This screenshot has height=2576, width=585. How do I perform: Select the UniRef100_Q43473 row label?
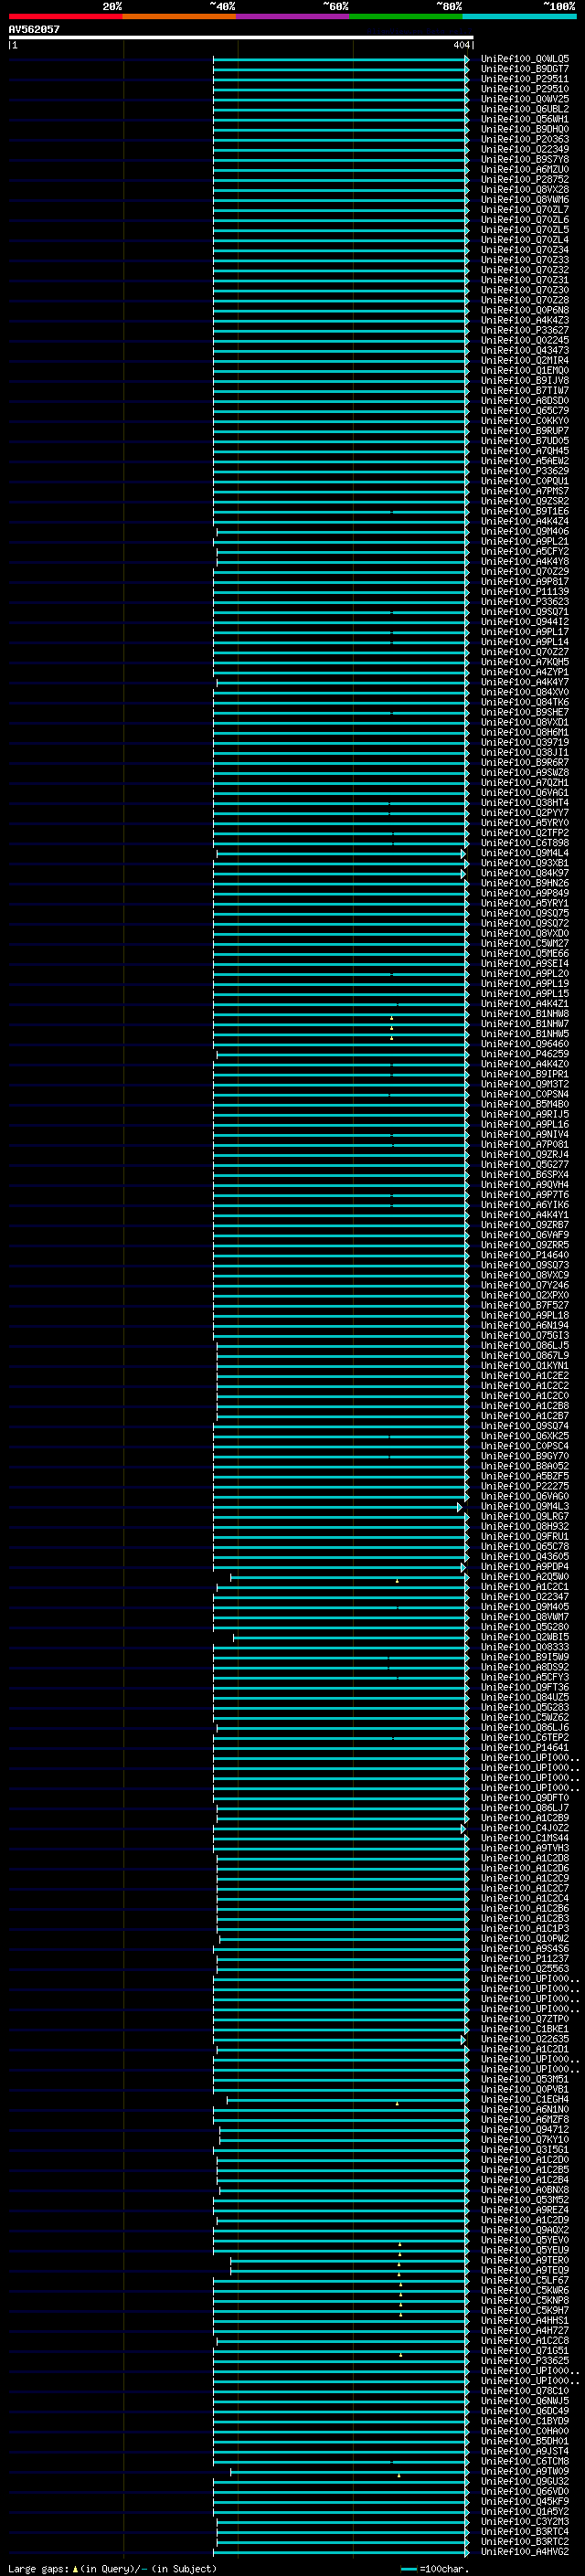click(x=524, y=350)
